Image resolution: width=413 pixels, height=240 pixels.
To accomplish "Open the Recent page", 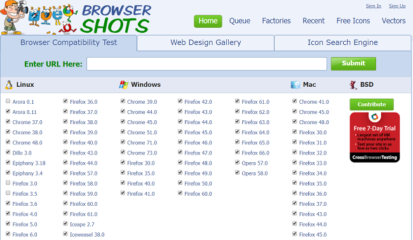I will click(313, 21).
